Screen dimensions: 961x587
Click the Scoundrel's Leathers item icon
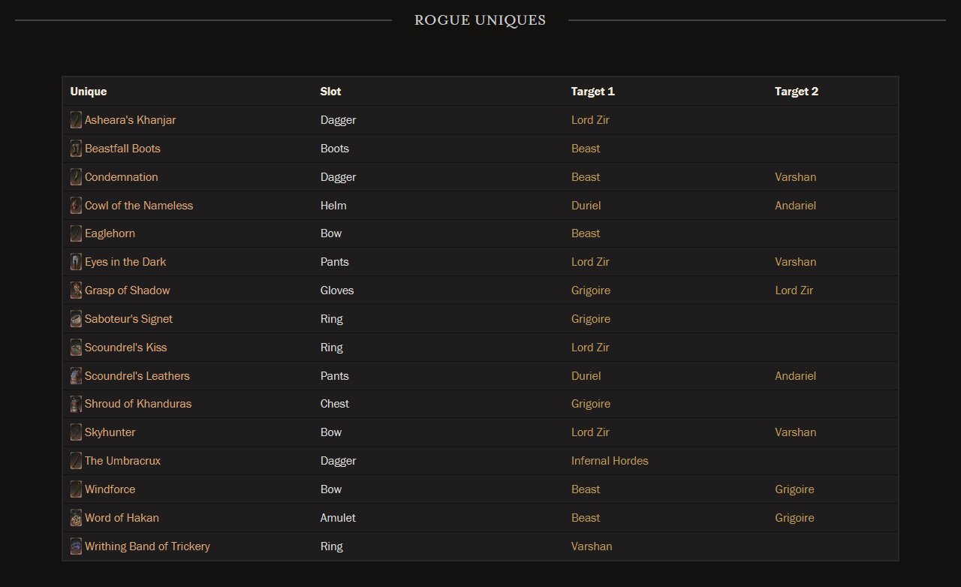76,376
